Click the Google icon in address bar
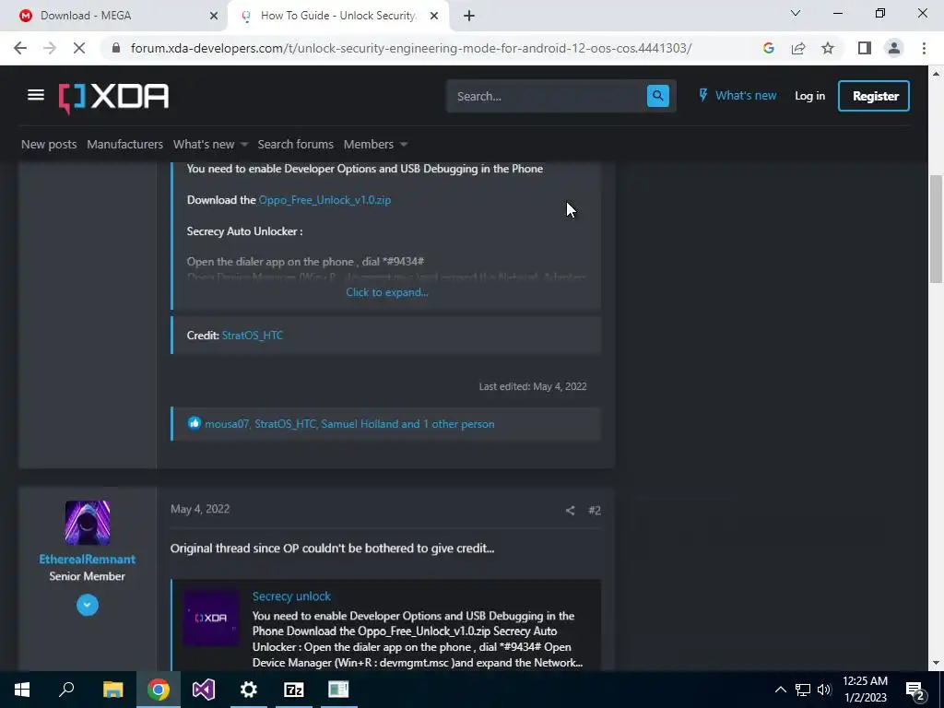Screen dimensions: 944x708 point(768,48)
